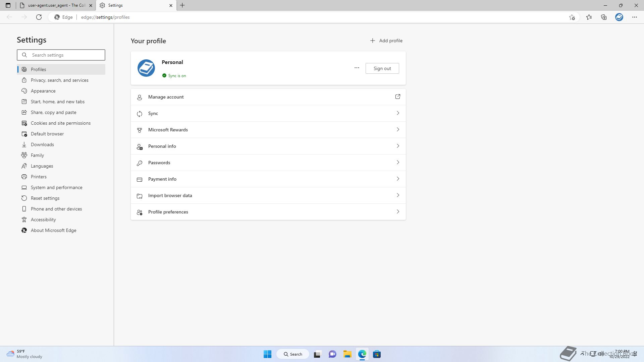The width and height of the screenshot is (644, 362).
Task: Open Printers settings
Action: click(x=61, y=177)
